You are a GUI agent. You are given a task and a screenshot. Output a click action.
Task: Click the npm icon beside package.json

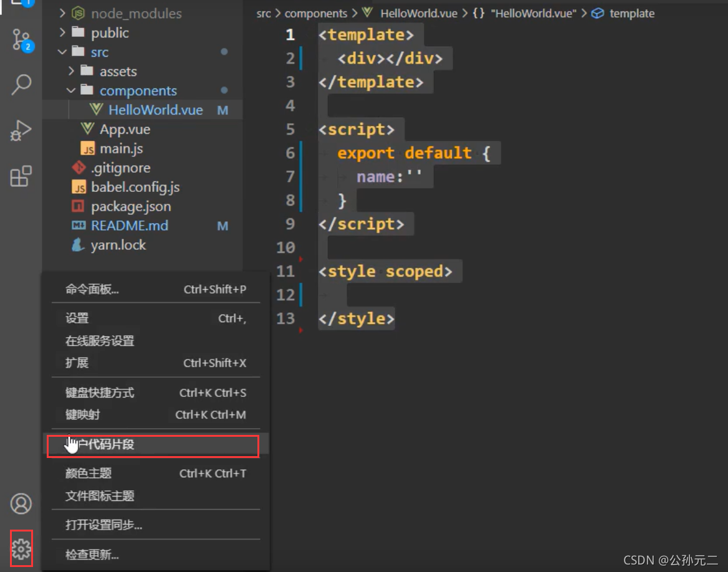[x=78, y=206]
